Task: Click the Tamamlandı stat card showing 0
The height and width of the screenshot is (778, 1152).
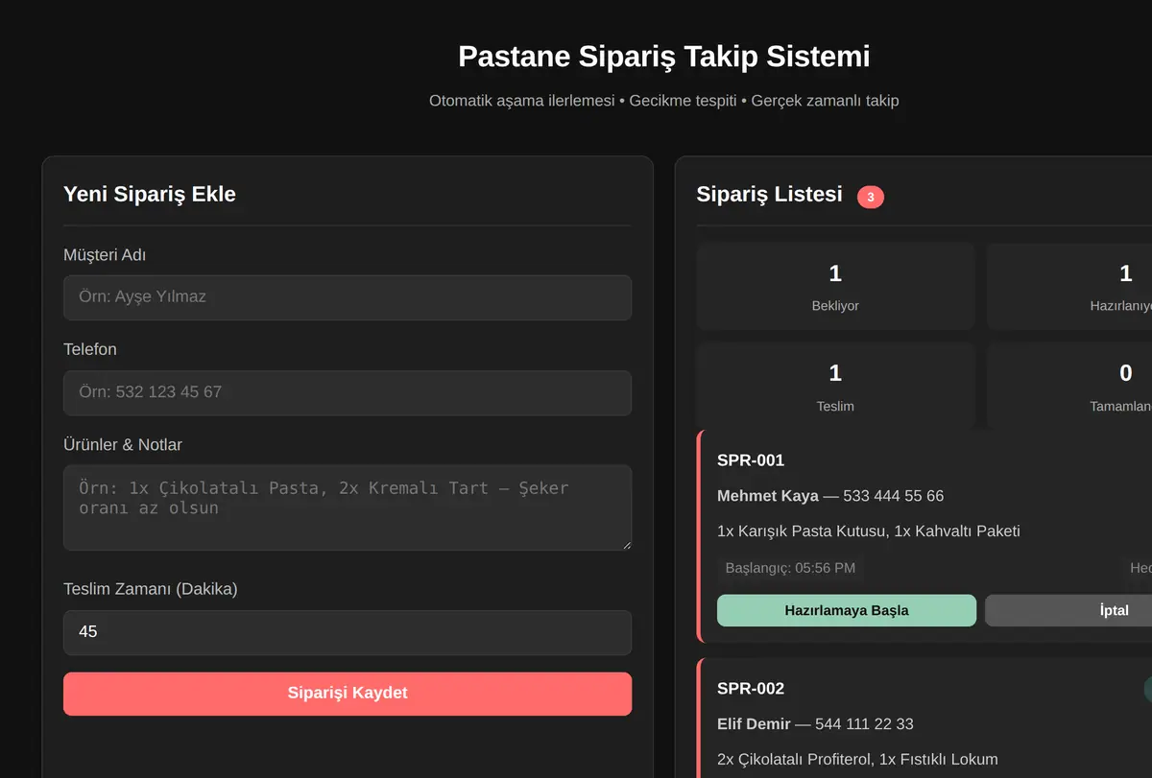Action: click(x=1069, y=386)
